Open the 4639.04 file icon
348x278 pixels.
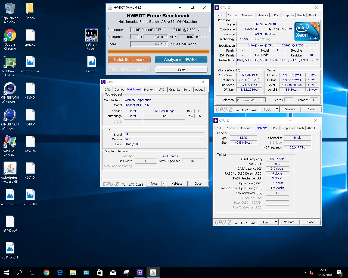[30, 91]
